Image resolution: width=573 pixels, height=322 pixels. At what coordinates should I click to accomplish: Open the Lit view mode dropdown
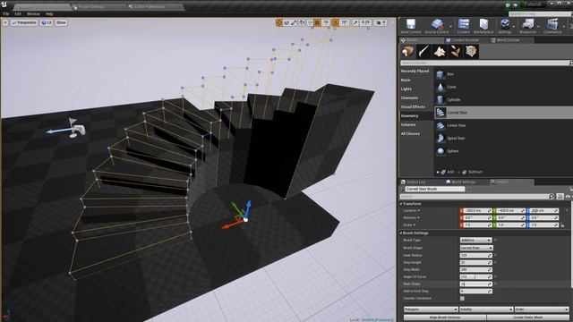point(47,22)
